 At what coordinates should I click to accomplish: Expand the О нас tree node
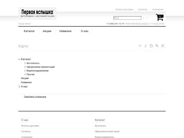(19, 87)
